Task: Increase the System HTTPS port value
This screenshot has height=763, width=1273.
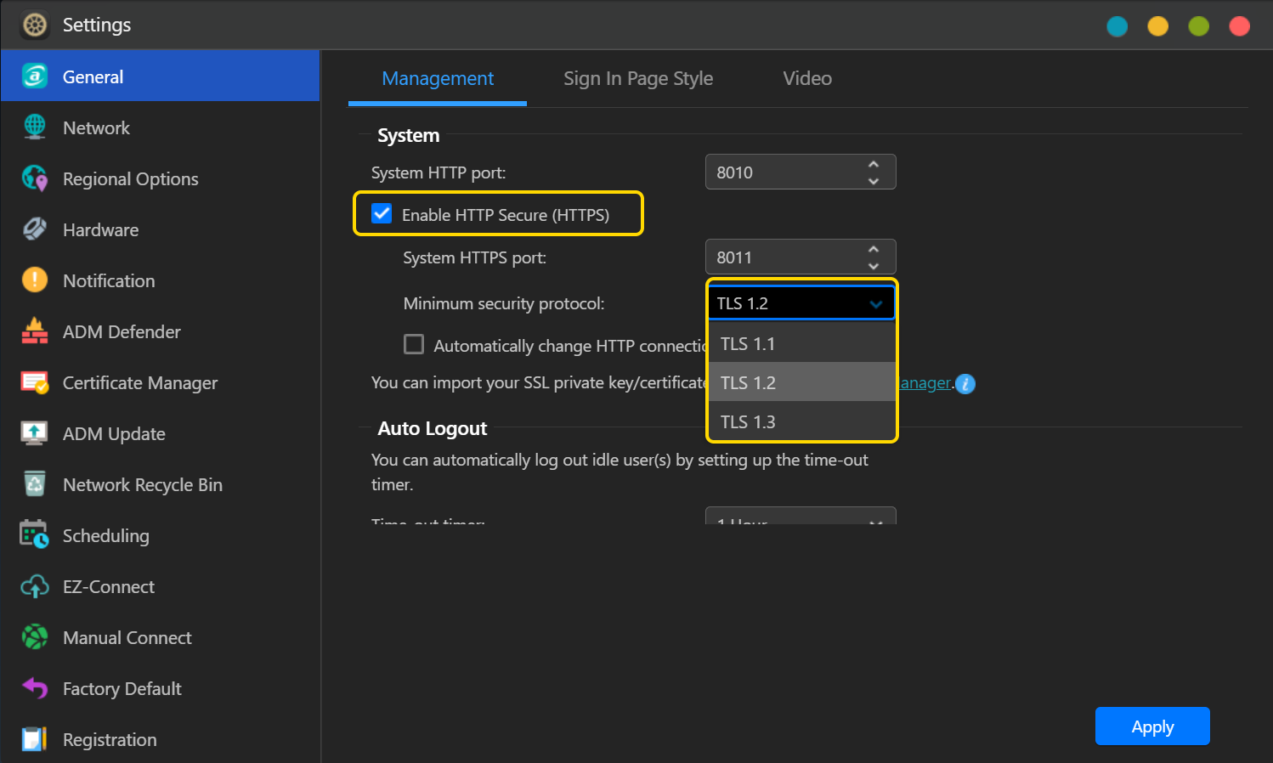Action: [x=874, y=249]
